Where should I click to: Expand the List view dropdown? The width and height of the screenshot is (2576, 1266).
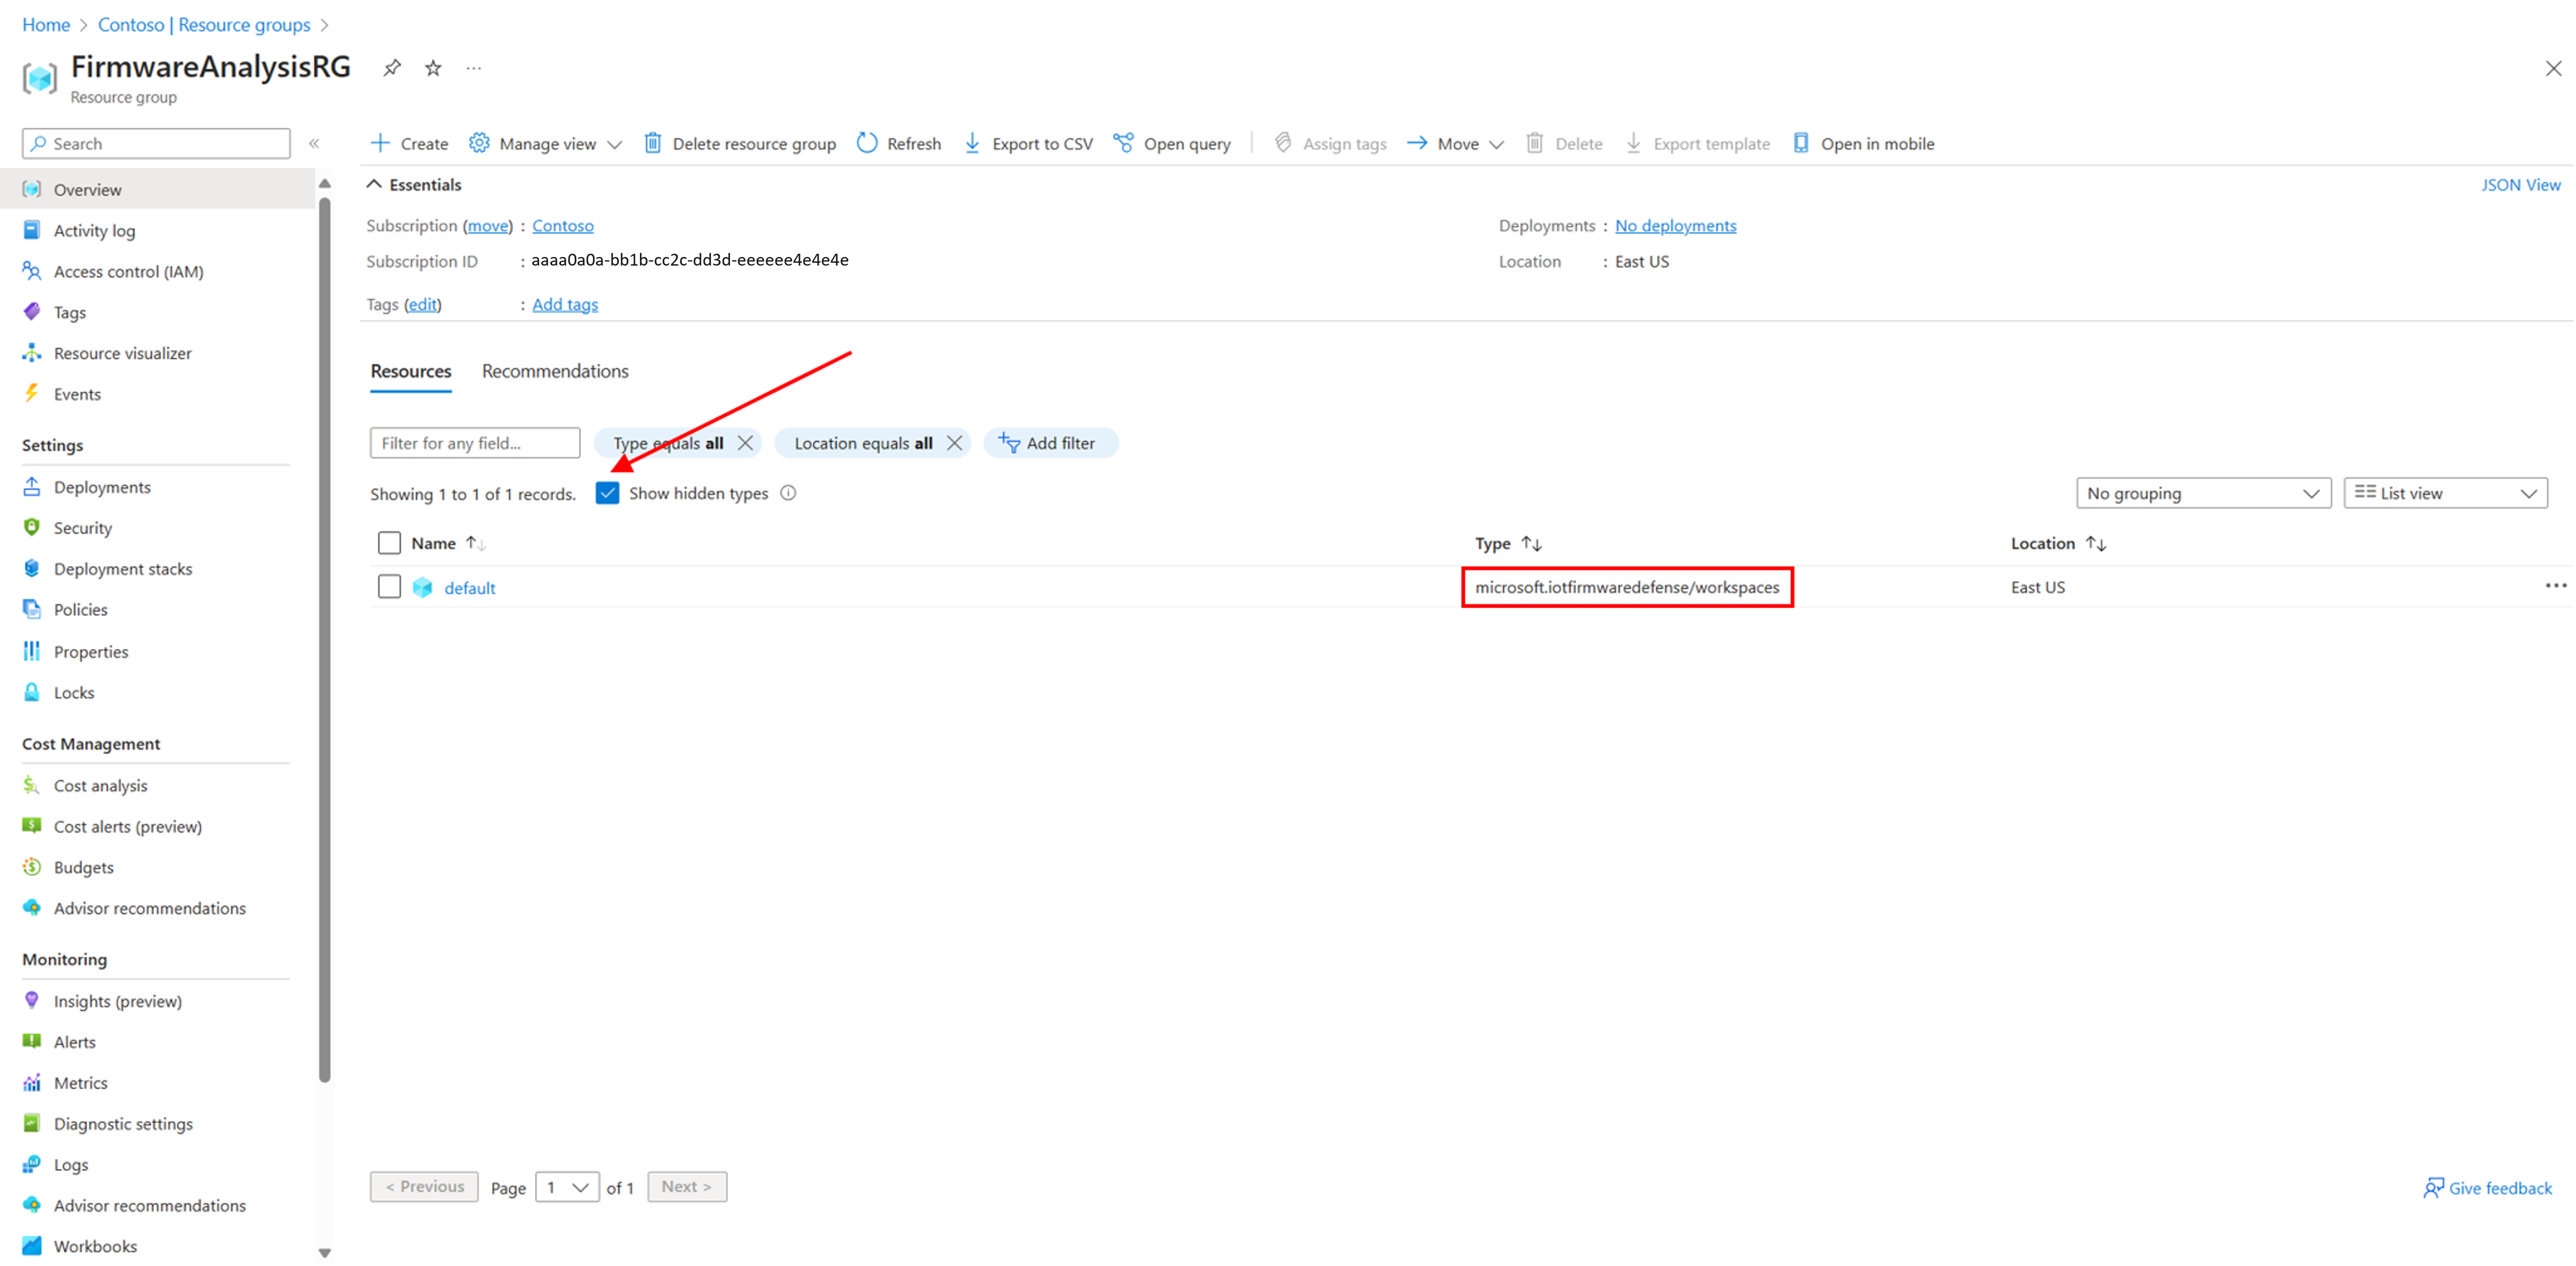(2445, 493)
